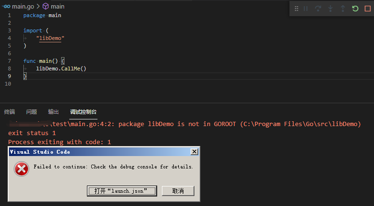Click the Step Into debug icon
The height and width of the screenshot is (206, 374).
coord(331,9)
